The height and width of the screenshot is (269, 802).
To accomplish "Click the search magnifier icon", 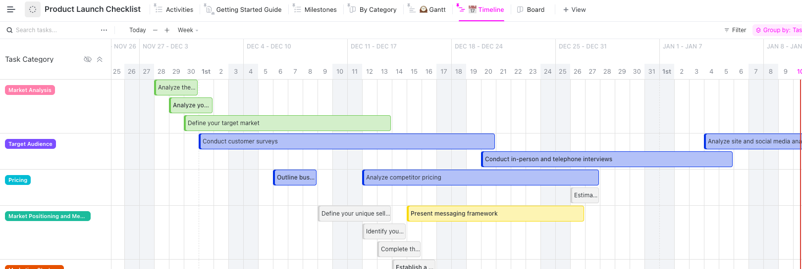I will coord(9,30).
